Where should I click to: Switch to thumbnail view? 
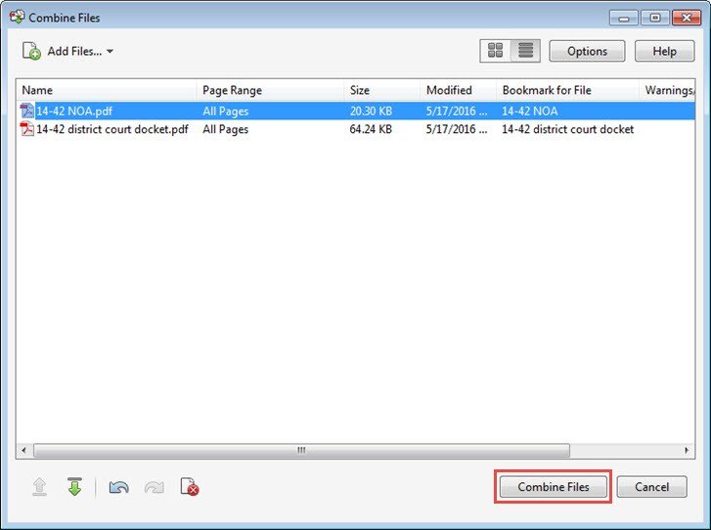coord(495,51)
